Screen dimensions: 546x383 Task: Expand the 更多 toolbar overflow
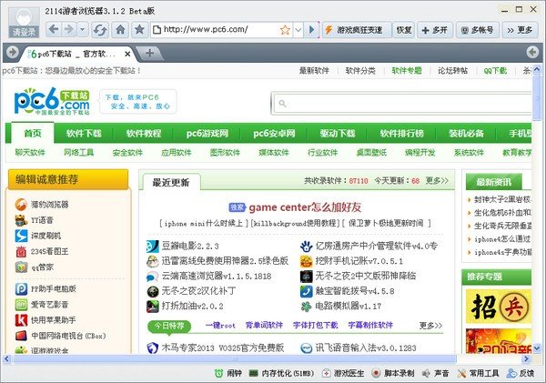coord(520,30)
